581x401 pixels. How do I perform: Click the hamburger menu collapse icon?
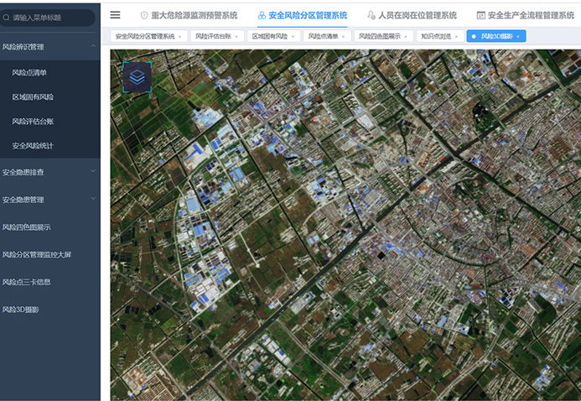115,15
